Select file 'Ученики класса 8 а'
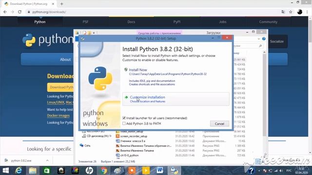The image size is (312, 175). point(133,141)
